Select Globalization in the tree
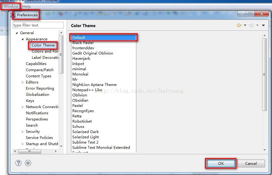272x175 pixels. click(x=38, y=95)
